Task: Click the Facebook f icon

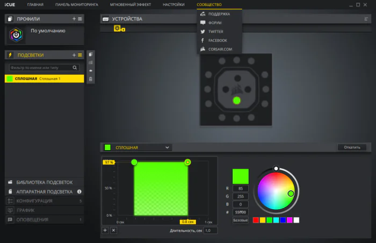Action: click(203, 40)
